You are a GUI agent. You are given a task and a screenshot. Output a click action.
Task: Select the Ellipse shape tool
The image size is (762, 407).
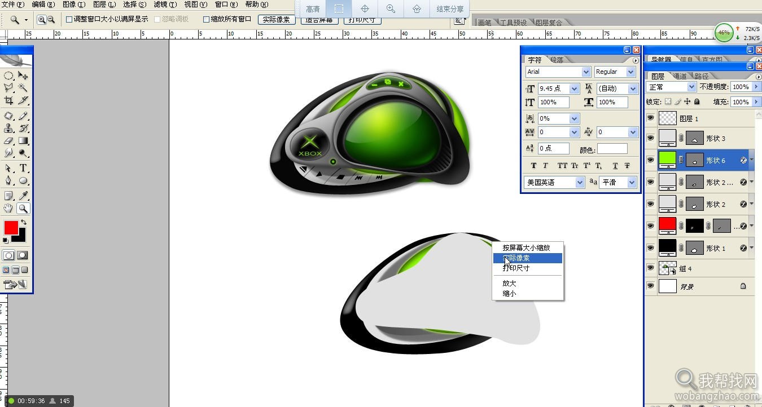click(23, 180)
